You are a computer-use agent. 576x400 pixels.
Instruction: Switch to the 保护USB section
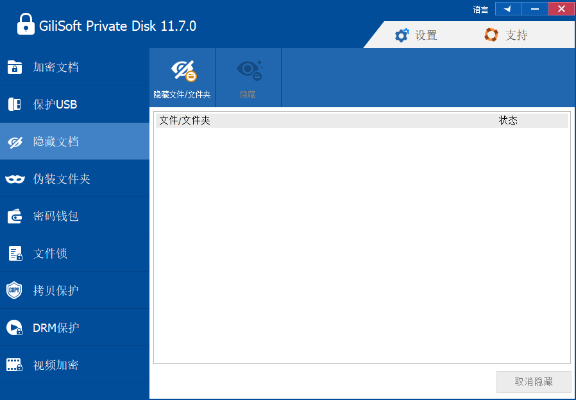click(x=74, y=105)
